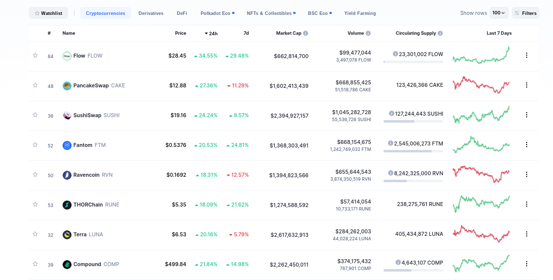Sort table by Price column

point(180,33)
